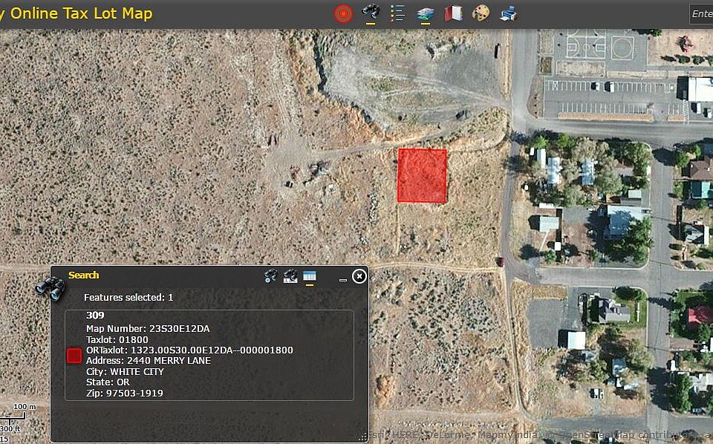This screenshot has width=713, height=444.
Task: Click the "Online Tax Lot Map" title
Action: pyautogui.click(x=82, y=13)
